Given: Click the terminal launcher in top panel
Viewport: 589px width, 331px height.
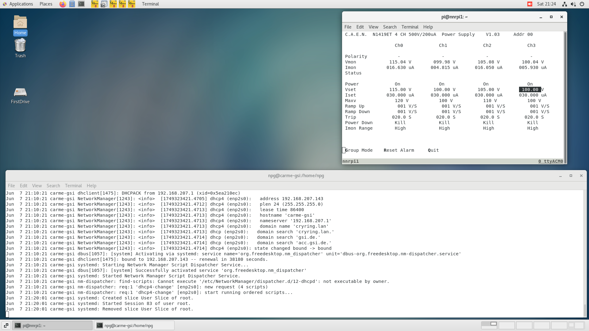Looking at the screenshot, I should [x=81, y=4].
